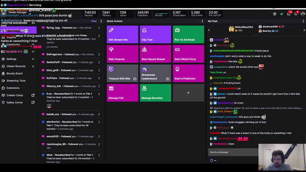The height and width of the screenshot is (172, 306).
Task: Select the 7,841 Viewers stat
Action: point(106,14)
